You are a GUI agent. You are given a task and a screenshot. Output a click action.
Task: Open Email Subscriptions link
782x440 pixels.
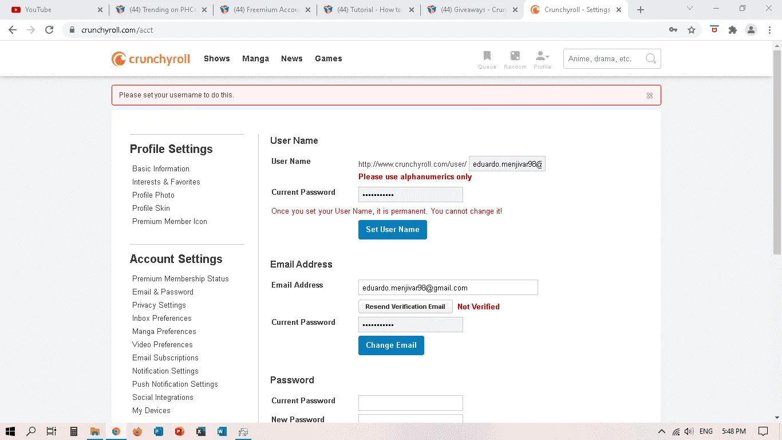(x=165, y=357)
